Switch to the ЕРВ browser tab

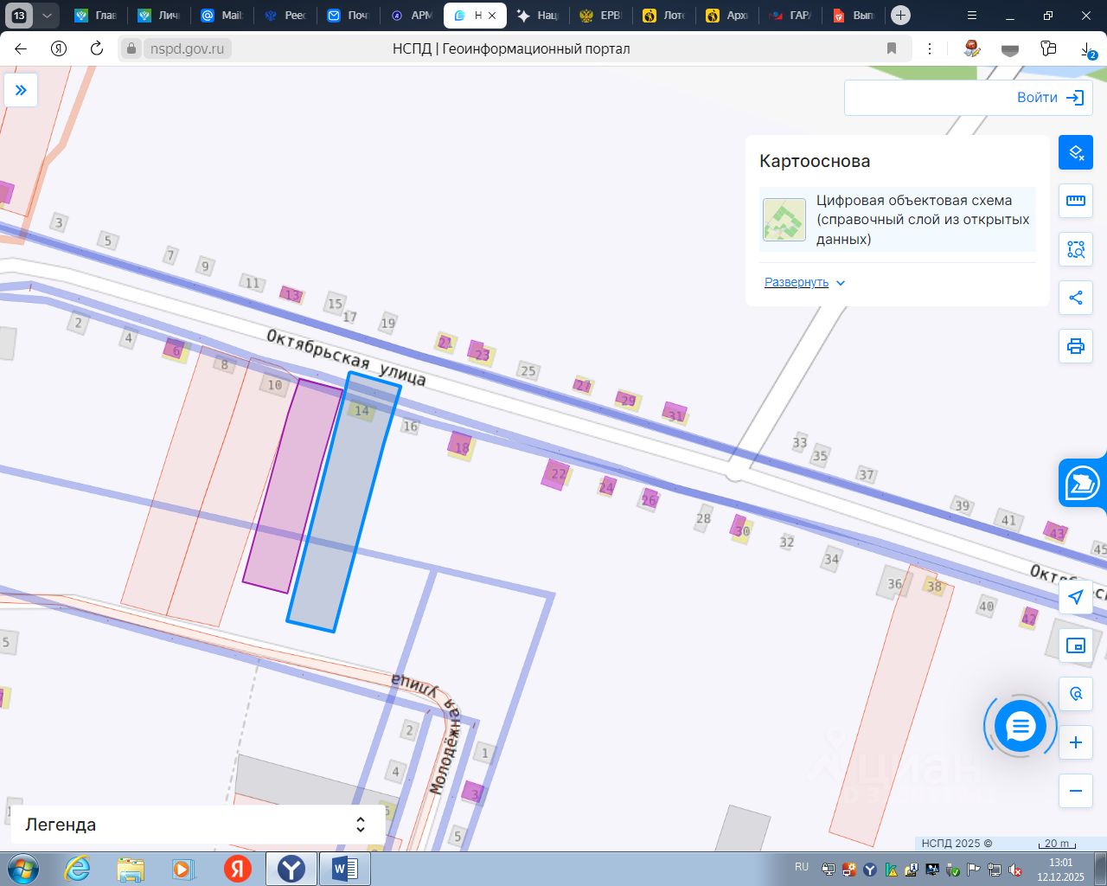(x=600, y=16)
